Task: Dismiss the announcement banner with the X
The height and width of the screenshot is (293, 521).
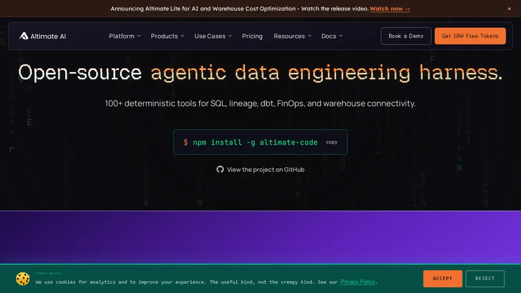Action: pyautogui.click(x=509, y=9)
